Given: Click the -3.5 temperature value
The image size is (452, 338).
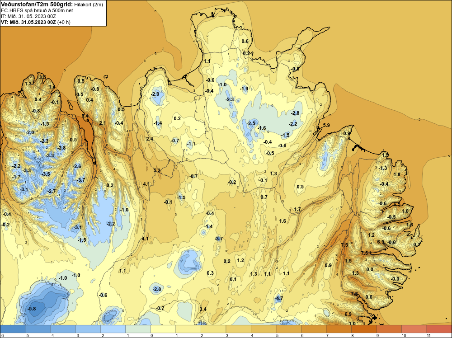Looking at the screenshot, I should tap(46, 174).
